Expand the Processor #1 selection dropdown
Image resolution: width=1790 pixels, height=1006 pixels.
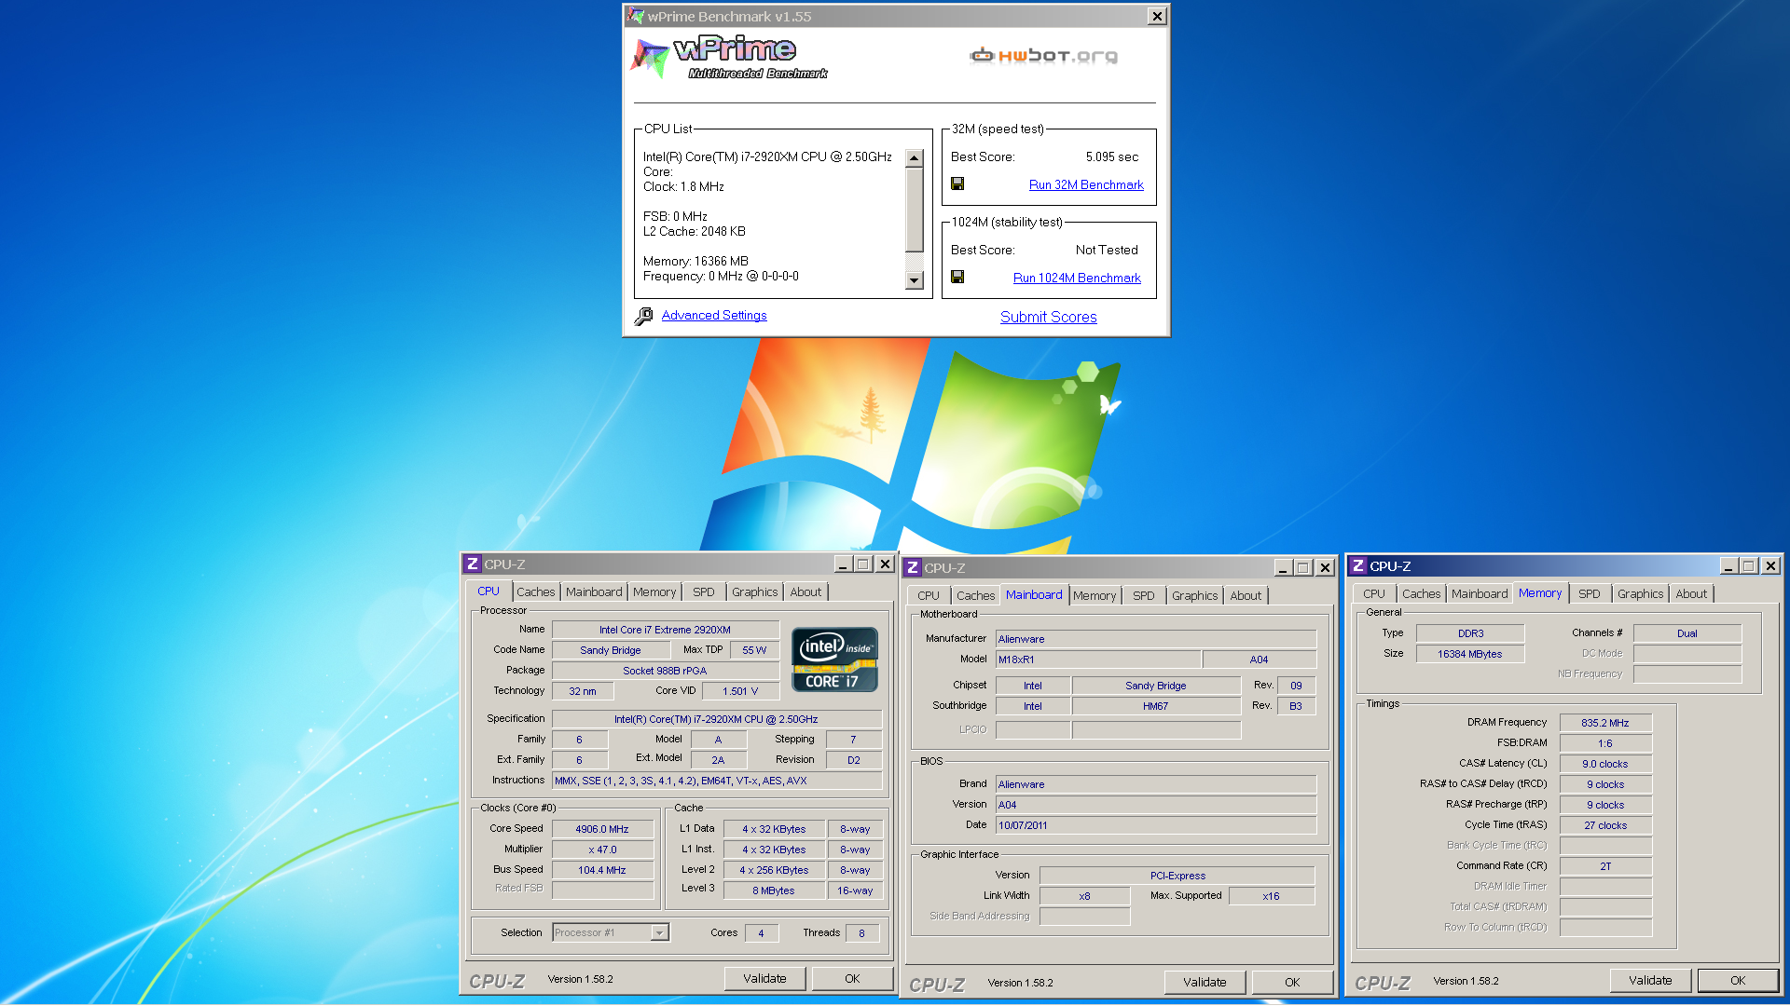coord(659,932)
